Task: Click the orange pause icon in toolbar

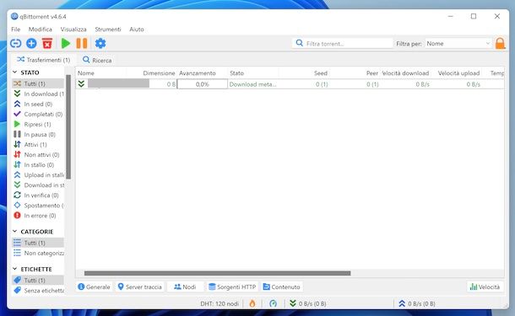Action: 82,43
